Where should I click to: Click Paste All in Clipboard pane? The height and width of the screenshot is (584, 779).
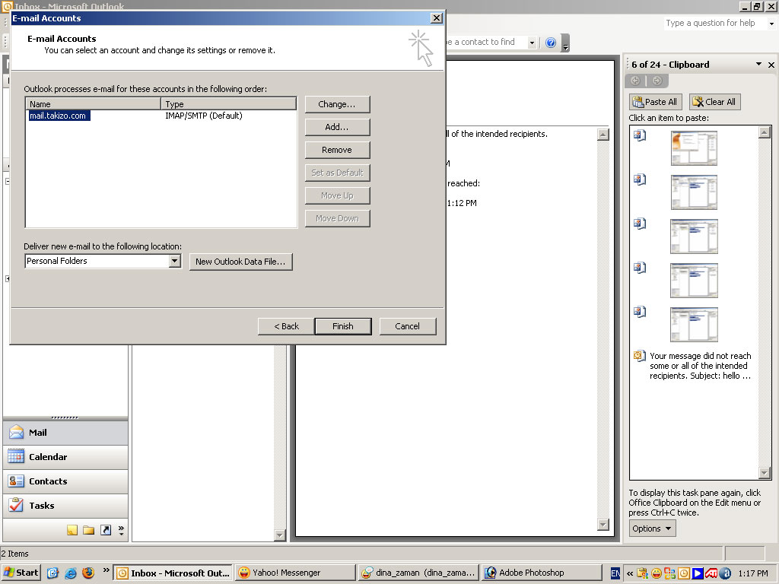[x=656, y=102]
